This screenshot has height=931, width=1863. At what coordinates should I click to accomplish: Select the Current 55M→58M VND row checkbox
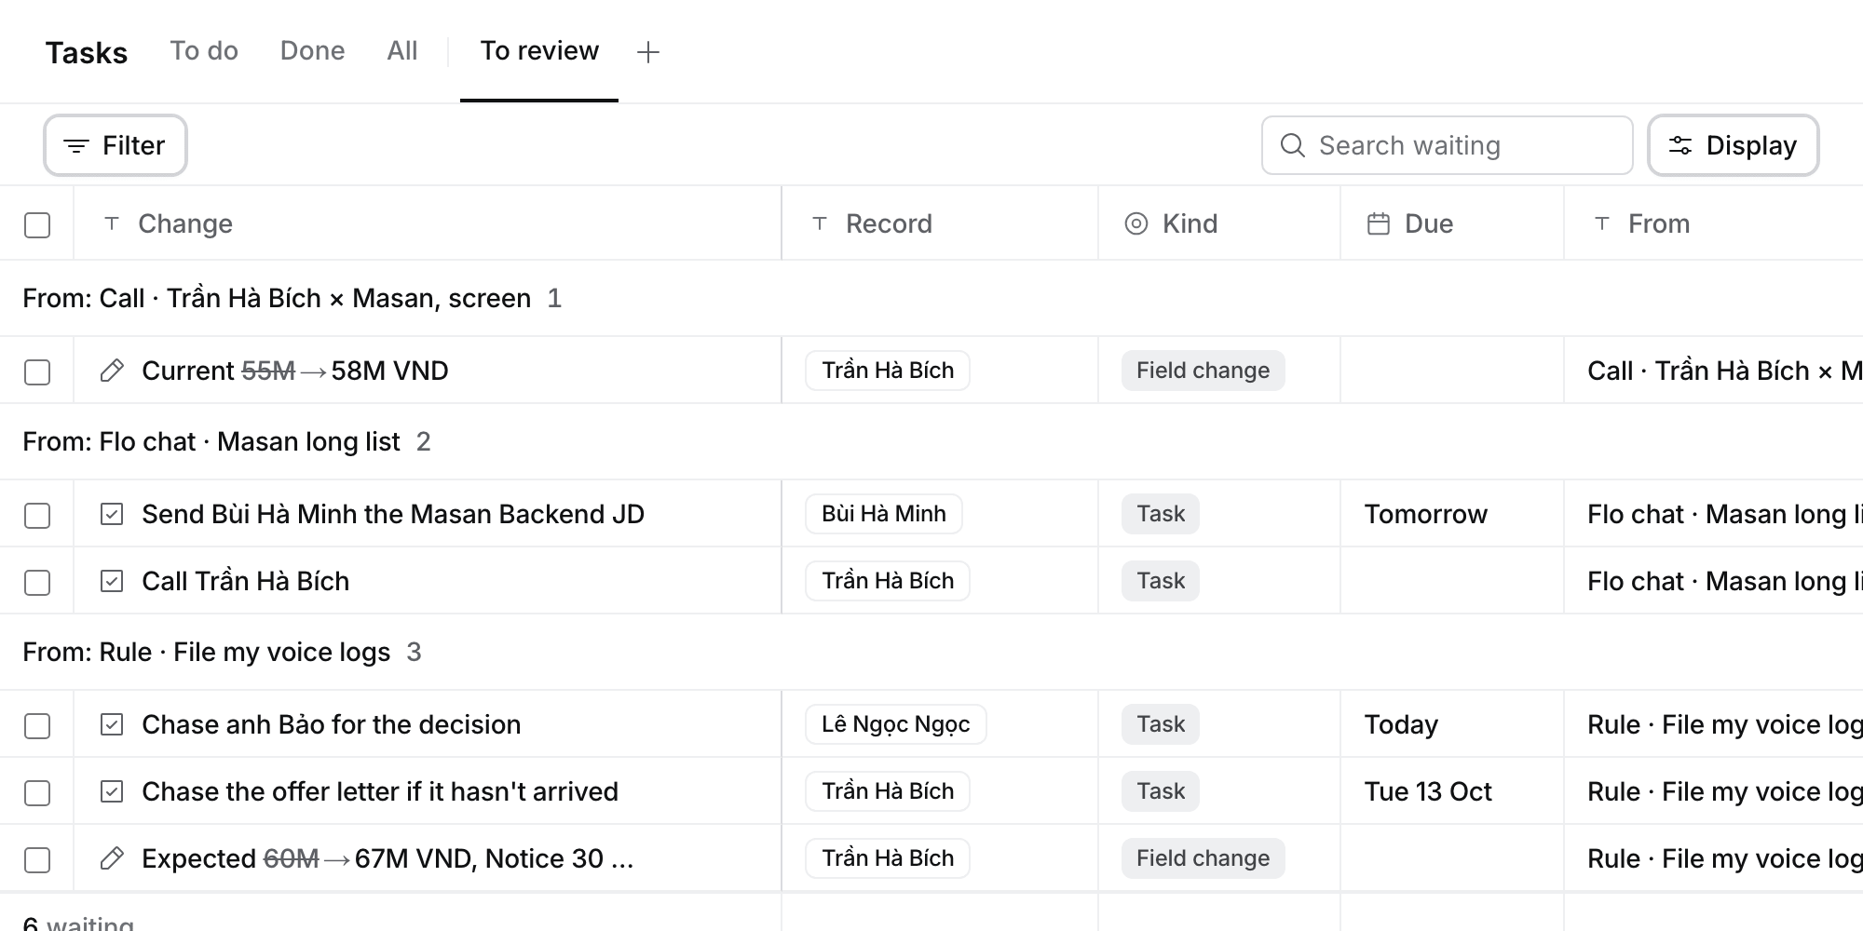[x=37, y=372]
